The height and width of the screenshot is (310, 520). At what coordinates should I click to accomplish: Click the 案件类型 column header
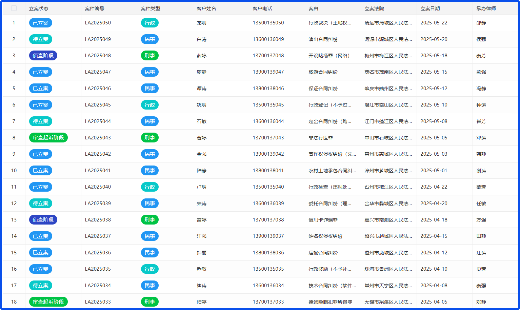coord(151,8)
